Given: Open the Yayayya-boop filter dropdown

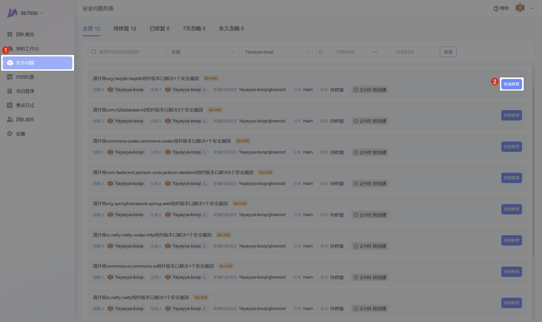Looking at the screenshot, I should pos(277,52).
